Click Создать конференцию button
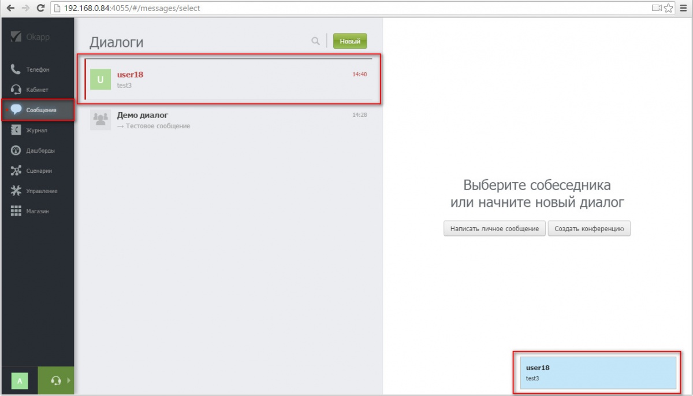This screenshot has height=396, width=693. (x=589, y=228)
